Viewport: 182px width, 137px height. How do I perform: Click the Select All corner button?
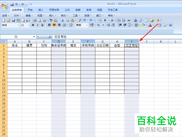4,42
